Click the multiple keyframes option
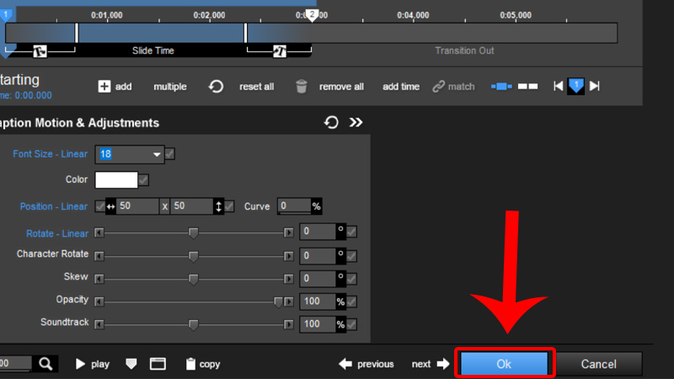The height and width of the screenshot is (379, 674). pyautogui.click(x=169, y=87)
